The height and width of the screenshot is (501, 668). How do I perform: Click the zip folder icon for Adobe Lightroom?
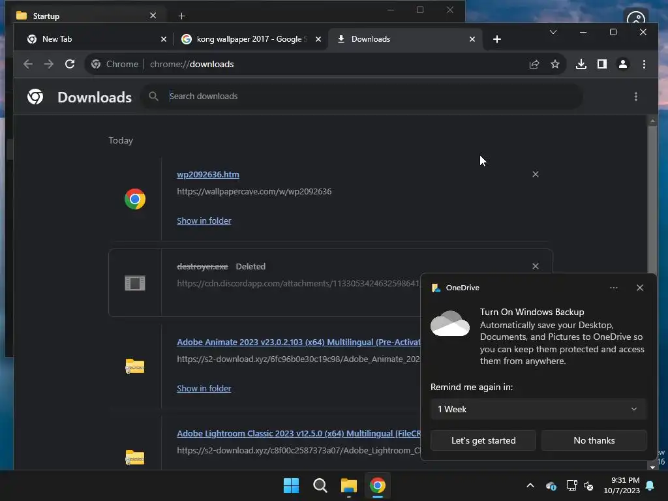click(135, 457)
